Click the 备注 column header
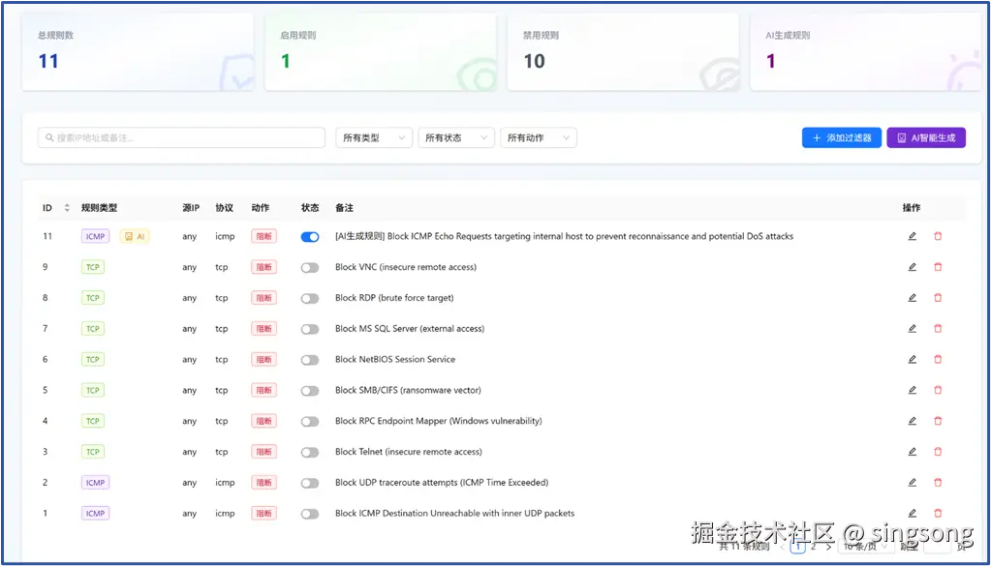 [344, 208]
